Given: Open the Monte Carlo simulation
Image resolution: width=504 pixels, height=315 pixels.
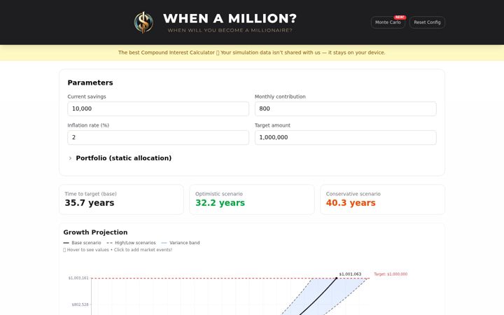Looking at the screenshot, I should 388,22.
